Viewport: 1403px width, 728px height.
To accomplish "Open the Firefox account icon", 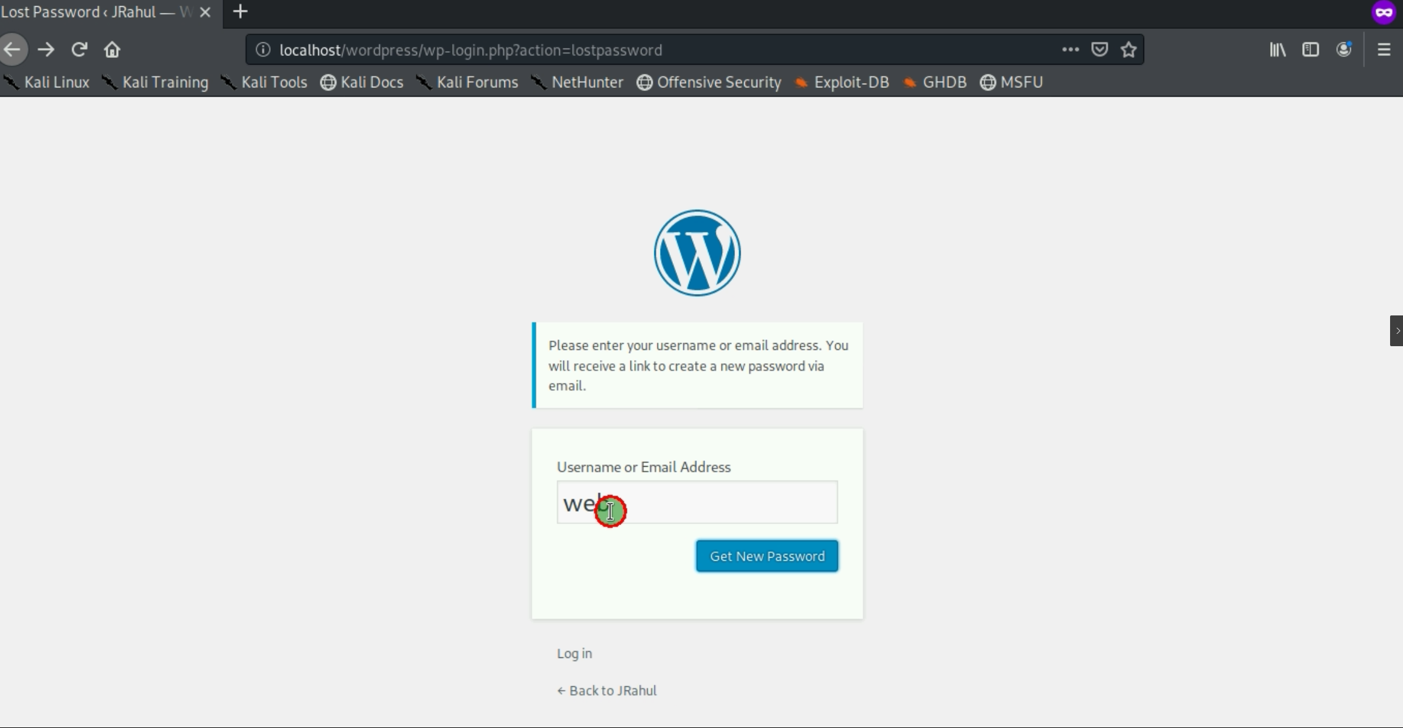I will coord(1344,50).
